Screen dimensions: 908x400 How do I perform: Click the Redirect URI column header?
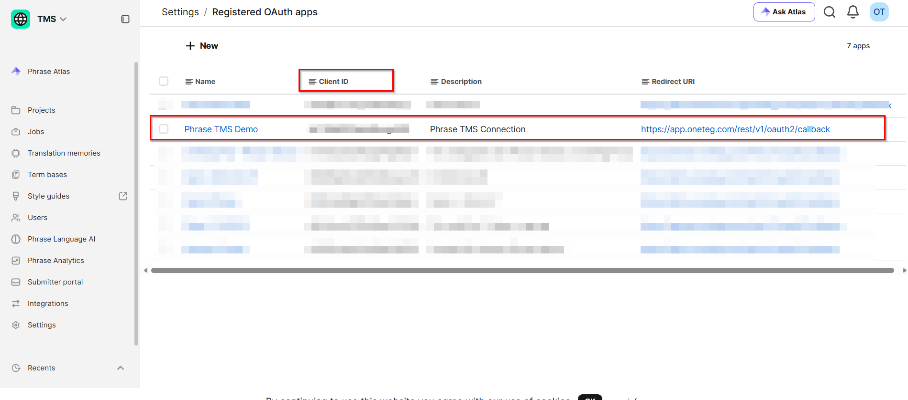[668, 82]
